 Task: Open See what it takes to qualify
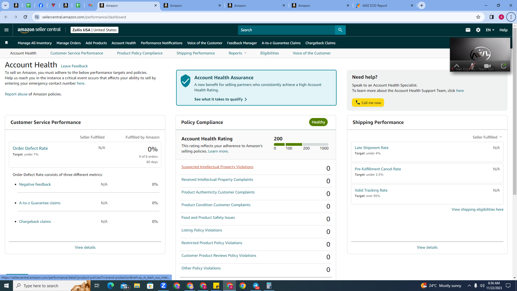pos(221,99)
